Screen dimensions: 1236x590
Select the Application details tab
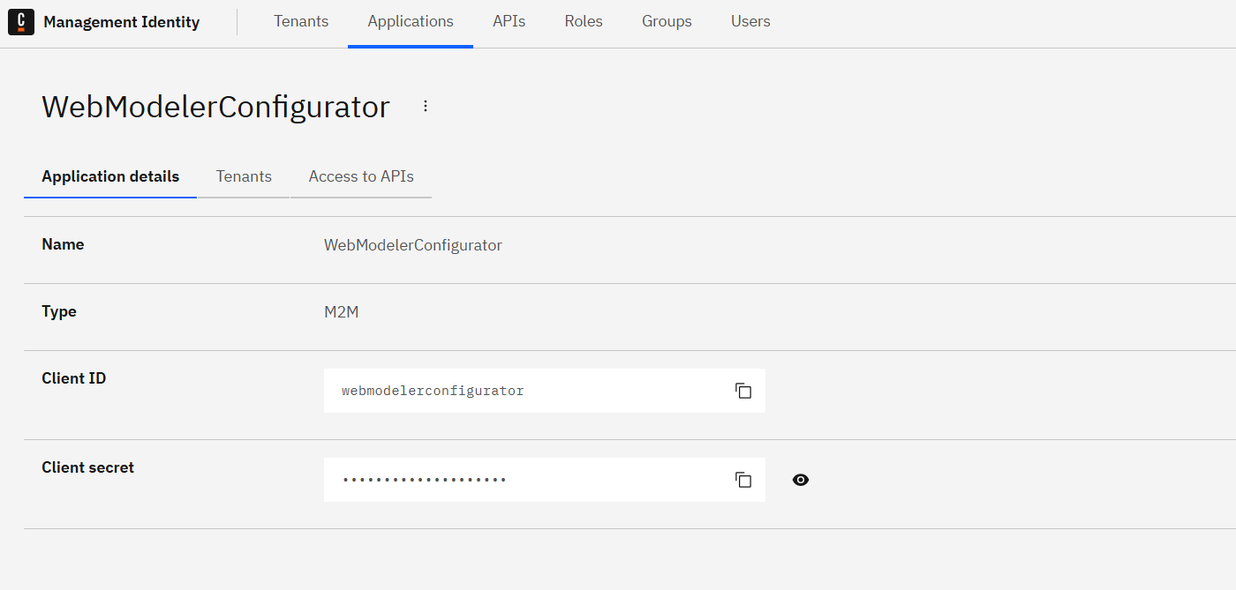click(110, 176)
